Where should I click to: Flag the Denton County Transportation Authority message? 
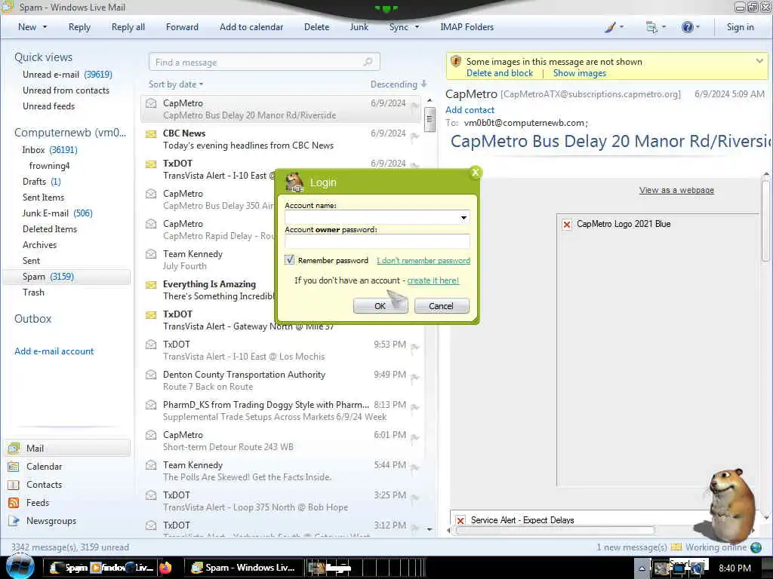[414, 377]
